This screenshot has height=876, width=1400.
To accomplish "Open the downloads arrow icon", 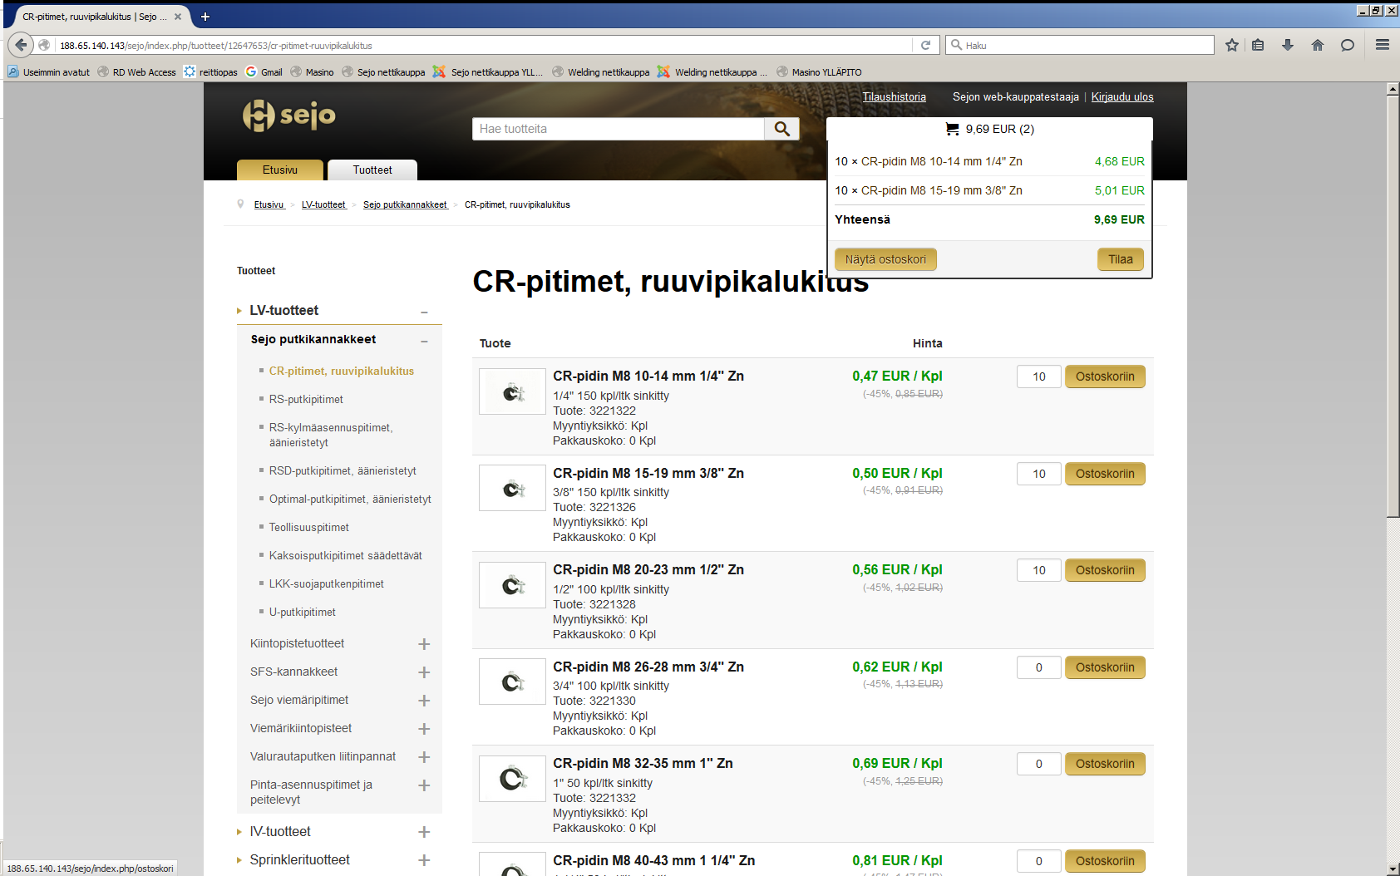I will (x=1288, y=45).
